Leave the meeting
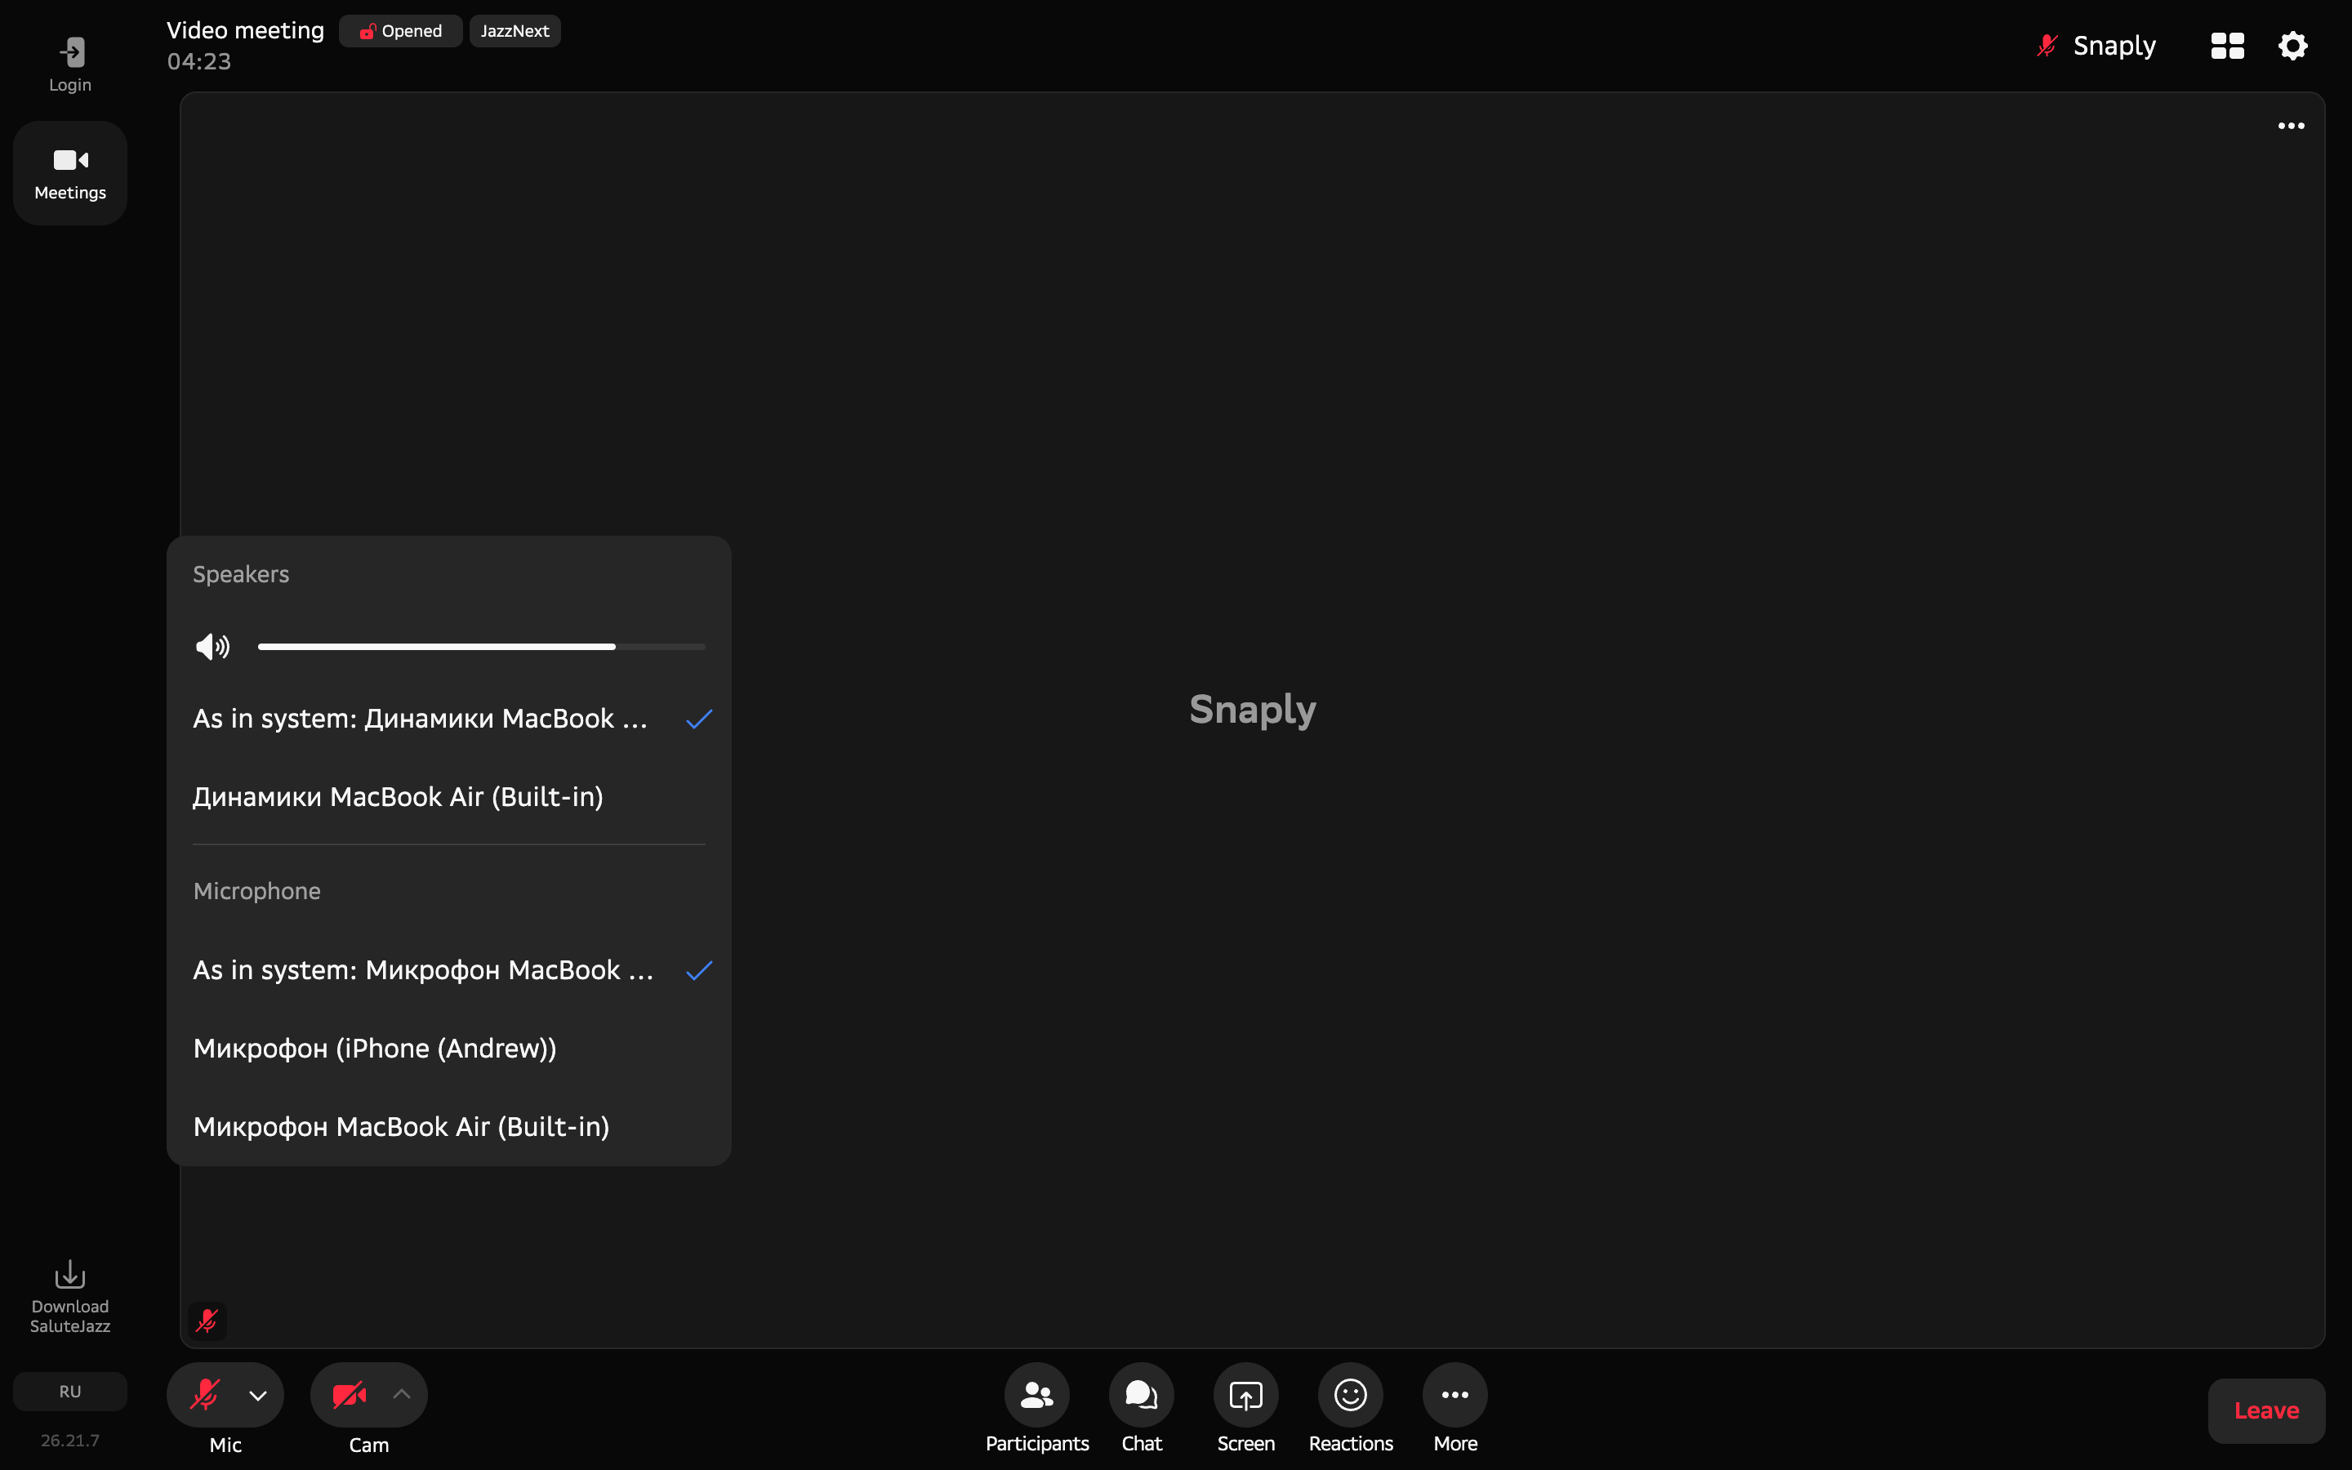The width and height of the screenshot is (2352, 1470). [2265, 1410]
